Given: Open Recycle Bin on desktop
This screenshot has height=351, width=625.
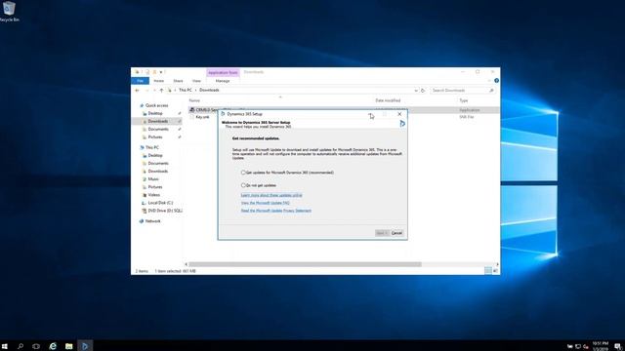Looking at the screenshot, I should coord(9,11).
